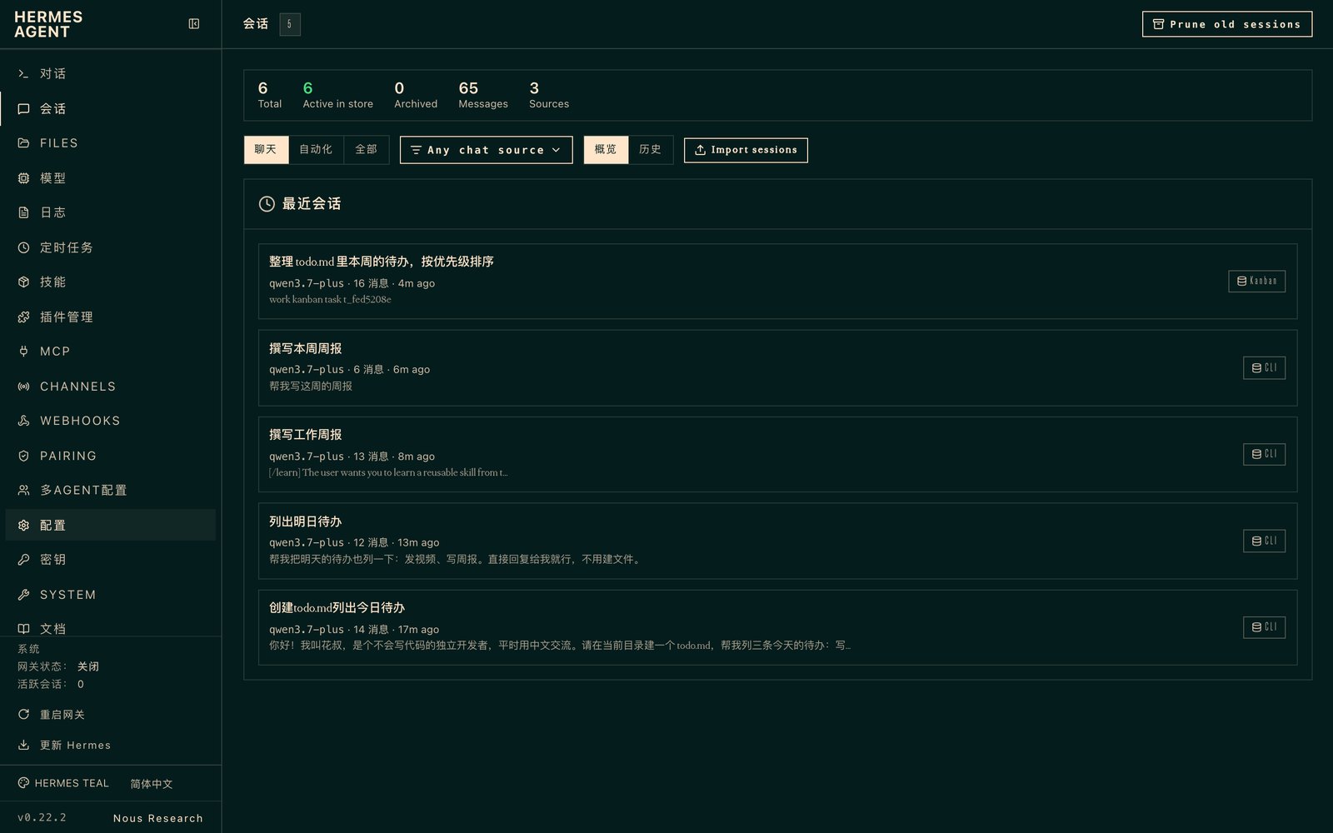This screenshot has height=833, width=1333.
Task: Open the 撰写工作周报 session
Action: (x=777, y=454)
